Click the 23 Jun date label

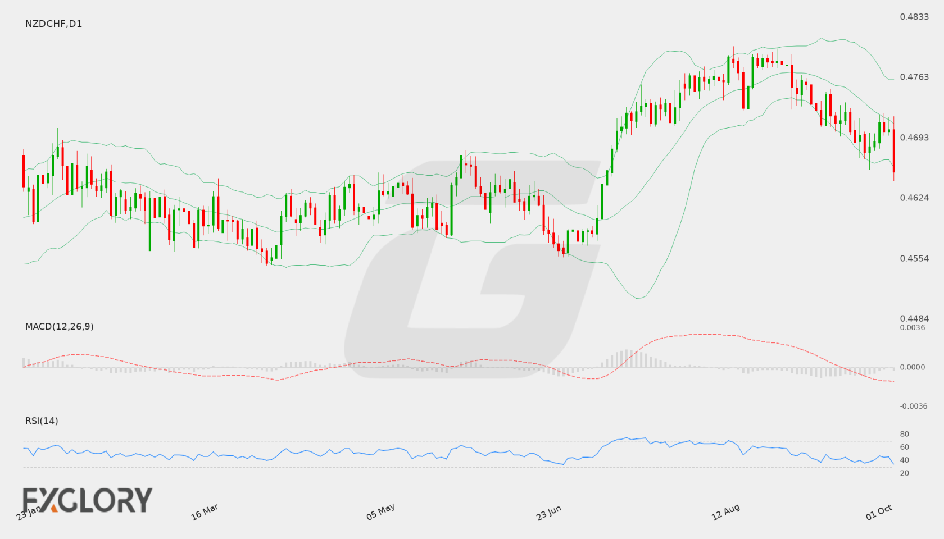549,513
